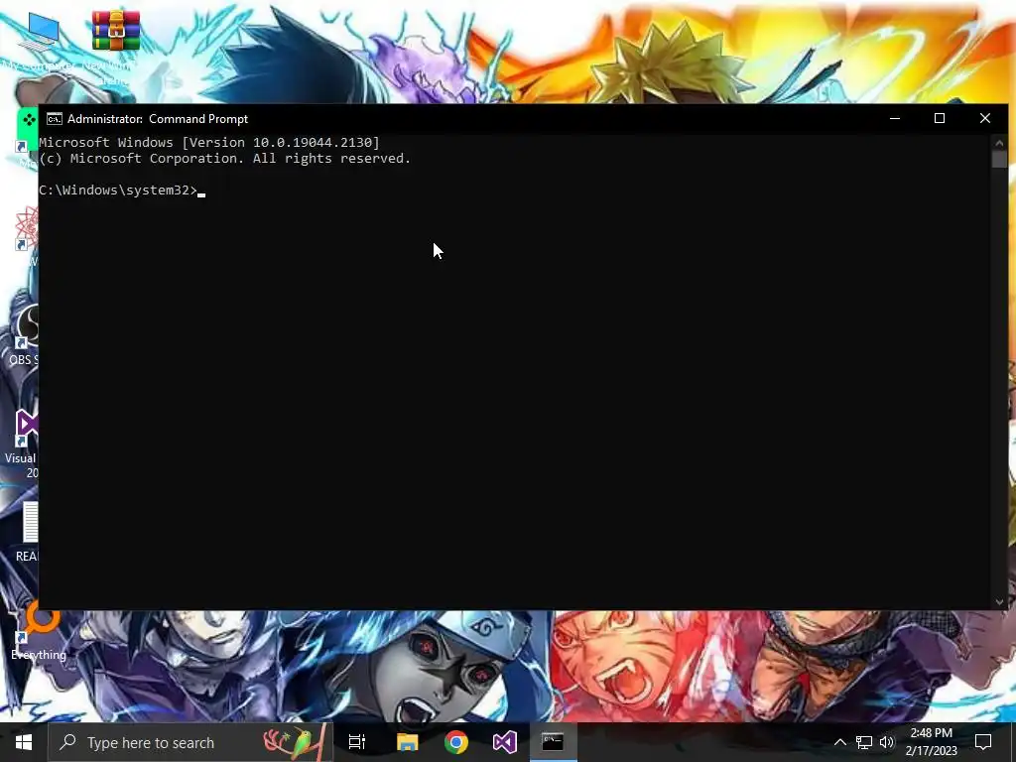The width and height of the screenshot is (1016, 762).
Task: Open the Command Prompt title bar system icon
Action: coord(55,119)
